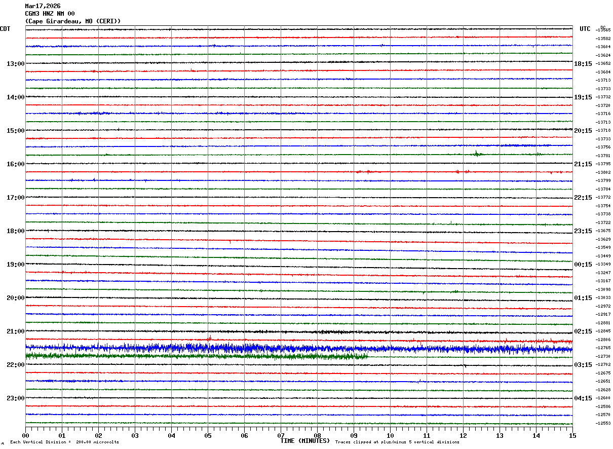Click the 18:15 UTC time label
This screenshot has width=613, height=449.
pos(583,64)
